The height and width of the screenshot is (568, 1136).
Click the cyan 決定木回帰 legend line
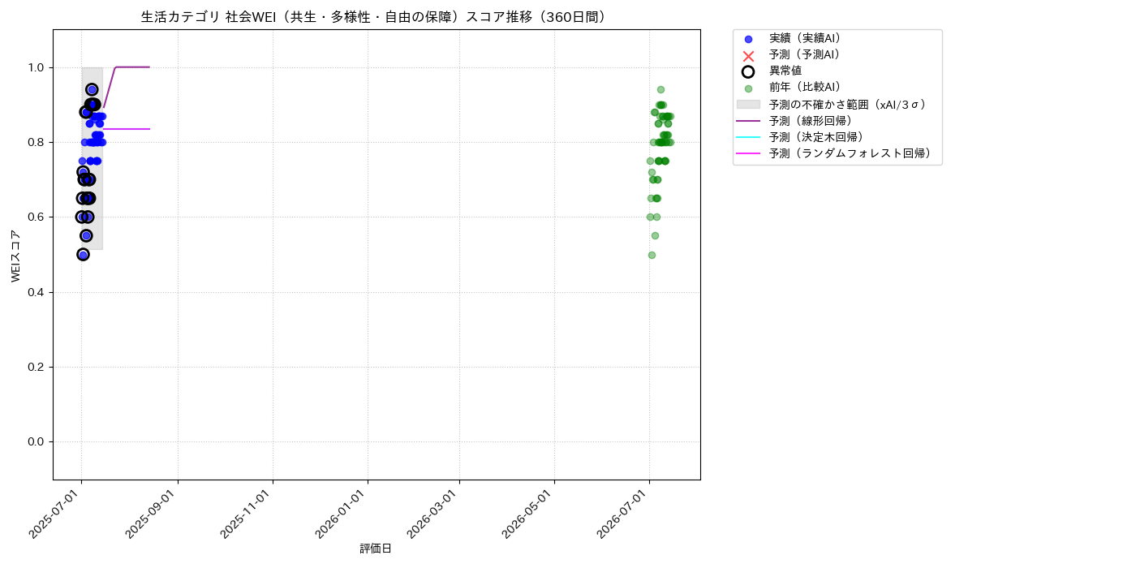[748, 137]
